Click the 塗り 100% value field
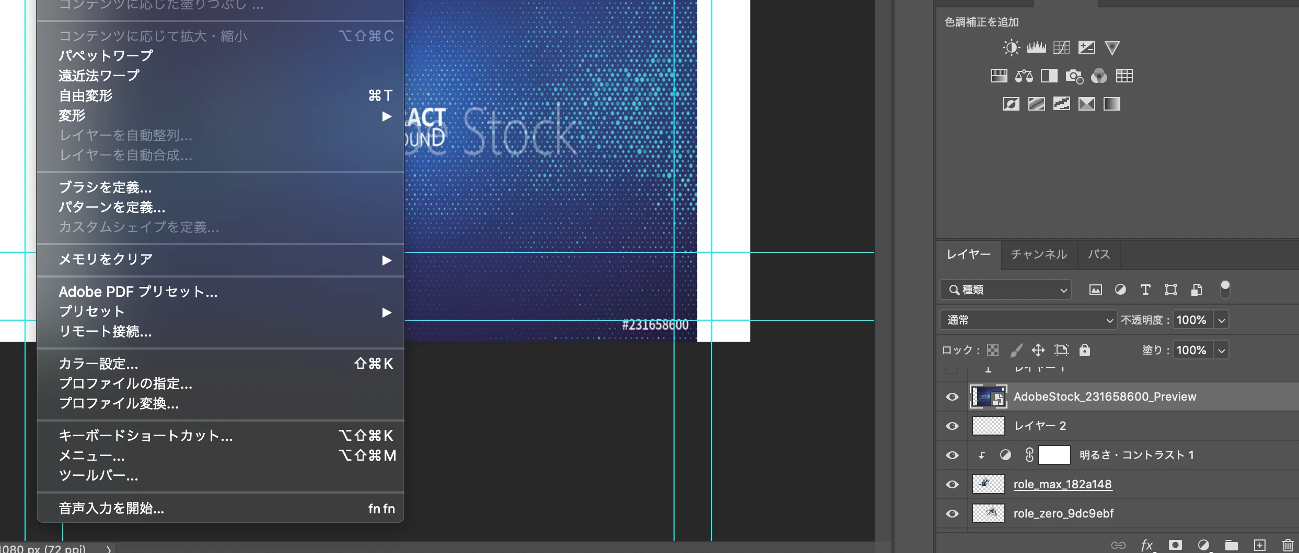Image resolution: width=1299 pixels, height=553 pixels. [x=1193, y=350]
